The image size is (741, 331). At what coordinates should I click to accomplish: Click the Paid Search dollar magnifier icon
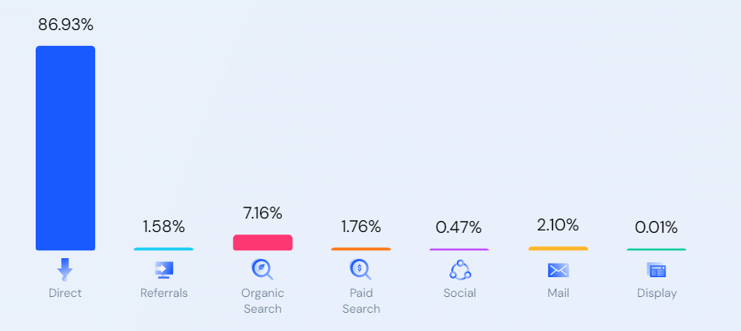pyautogui.click(x=360, y=270)
